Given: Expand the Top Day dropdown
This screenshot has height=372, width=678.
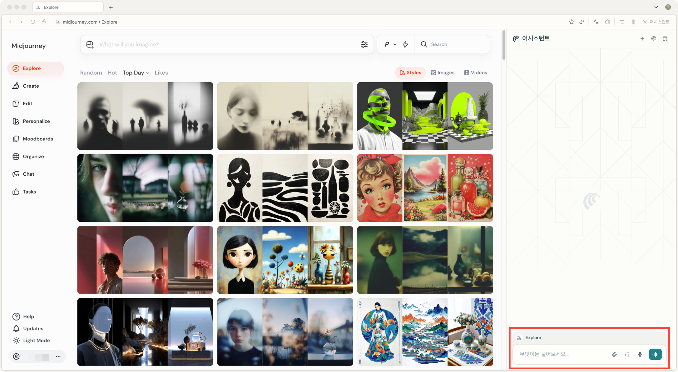Looking at the screenshot, I should click(136, 73).
